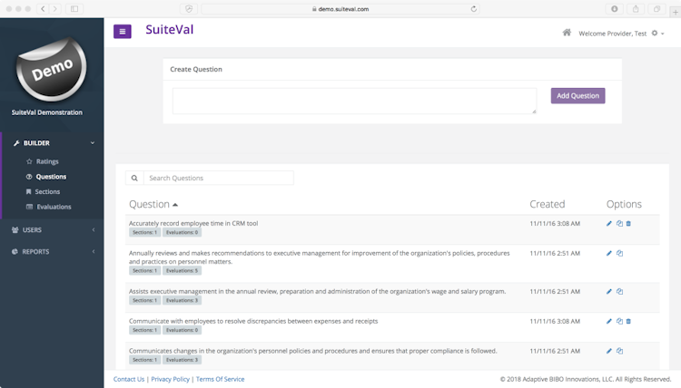Viewport: 681px width, 388px height.
Task: Edit 'Accurately record employee time' question
Action: click(x=609, y=224)
